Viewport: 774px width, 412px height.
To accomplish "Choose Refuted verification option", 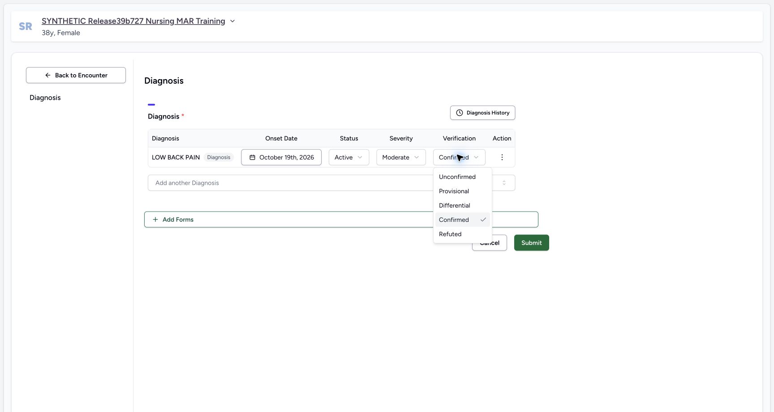I will 462,234.
